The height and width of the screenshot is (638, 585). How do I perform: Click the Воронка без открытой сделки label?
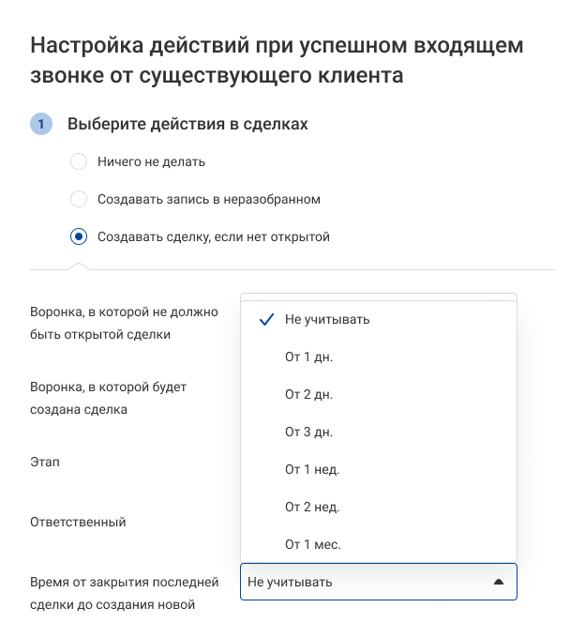click(x=124, y=323)
